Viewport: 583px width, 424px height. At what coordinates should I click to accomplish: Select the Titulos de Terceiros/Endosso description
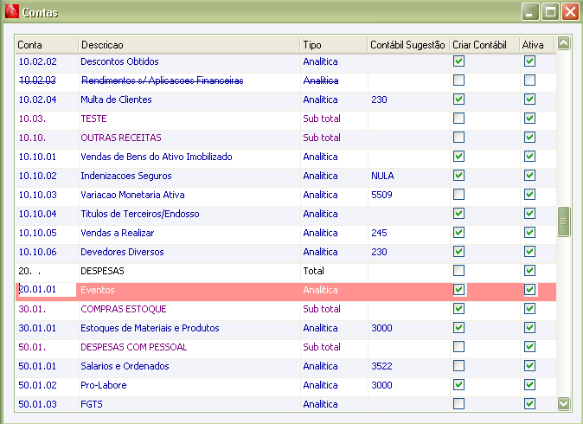[140, 214]
